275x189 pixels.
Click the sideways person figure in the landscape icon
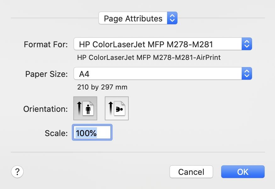pos(120,109)
